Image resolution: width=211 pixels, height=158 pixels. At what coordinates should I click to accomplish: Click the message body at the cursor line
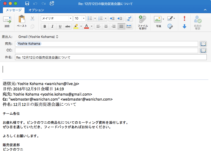click(105, 69)
